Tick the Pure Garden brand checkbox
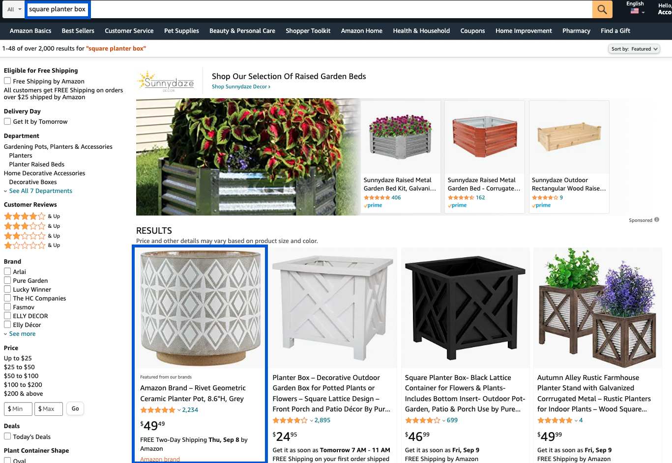 [7, 280]
